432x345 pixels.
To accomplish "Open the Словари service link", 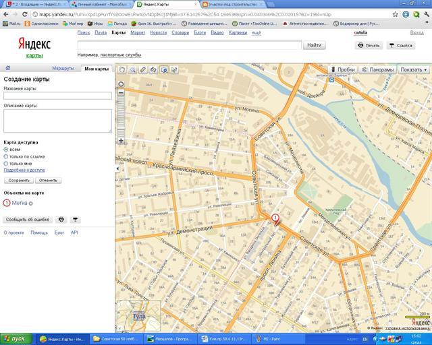I will [180, 33].
